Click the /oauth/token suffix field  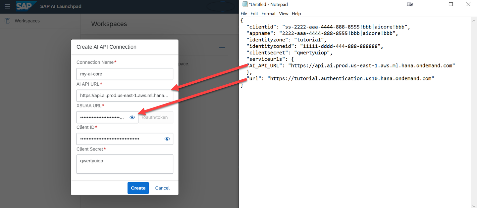[156, 117]
